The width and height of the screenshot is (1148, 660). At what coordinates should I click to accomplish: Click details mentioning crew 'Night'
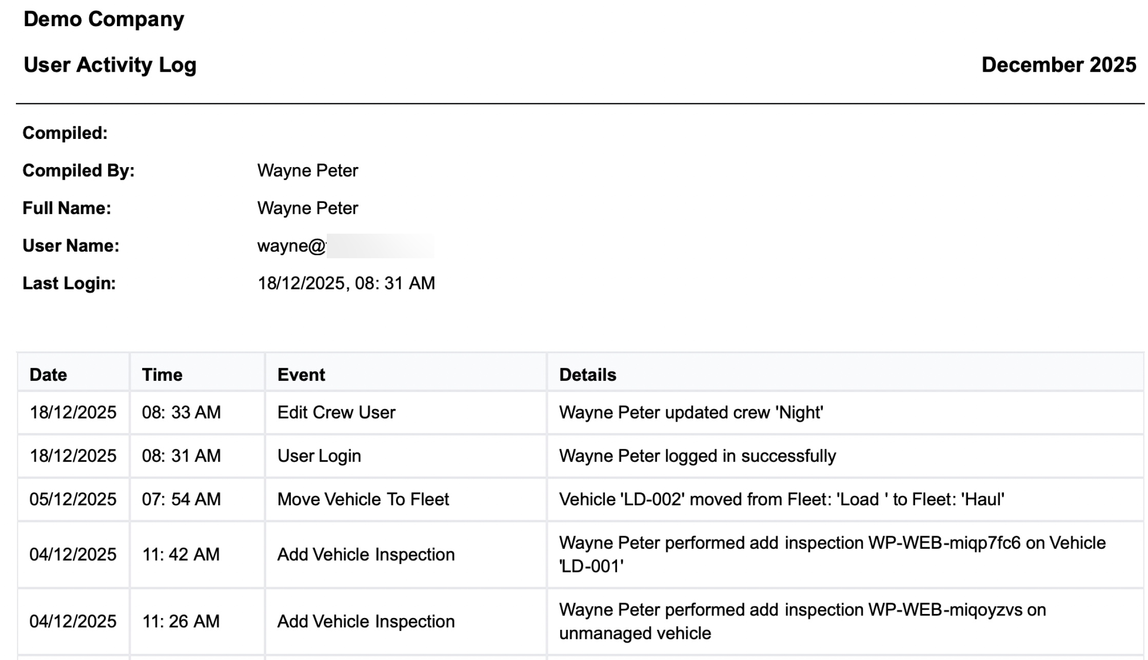coord(690,412)
